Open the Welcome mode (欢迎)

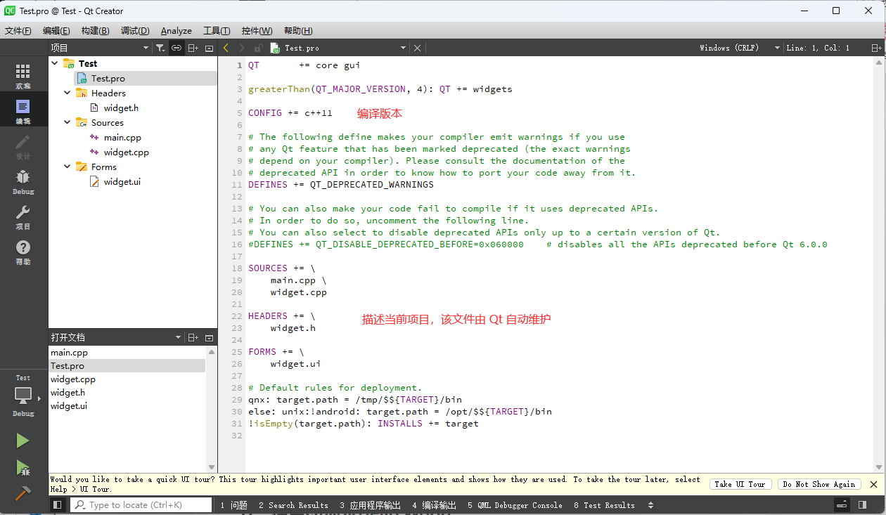point(23,76)
